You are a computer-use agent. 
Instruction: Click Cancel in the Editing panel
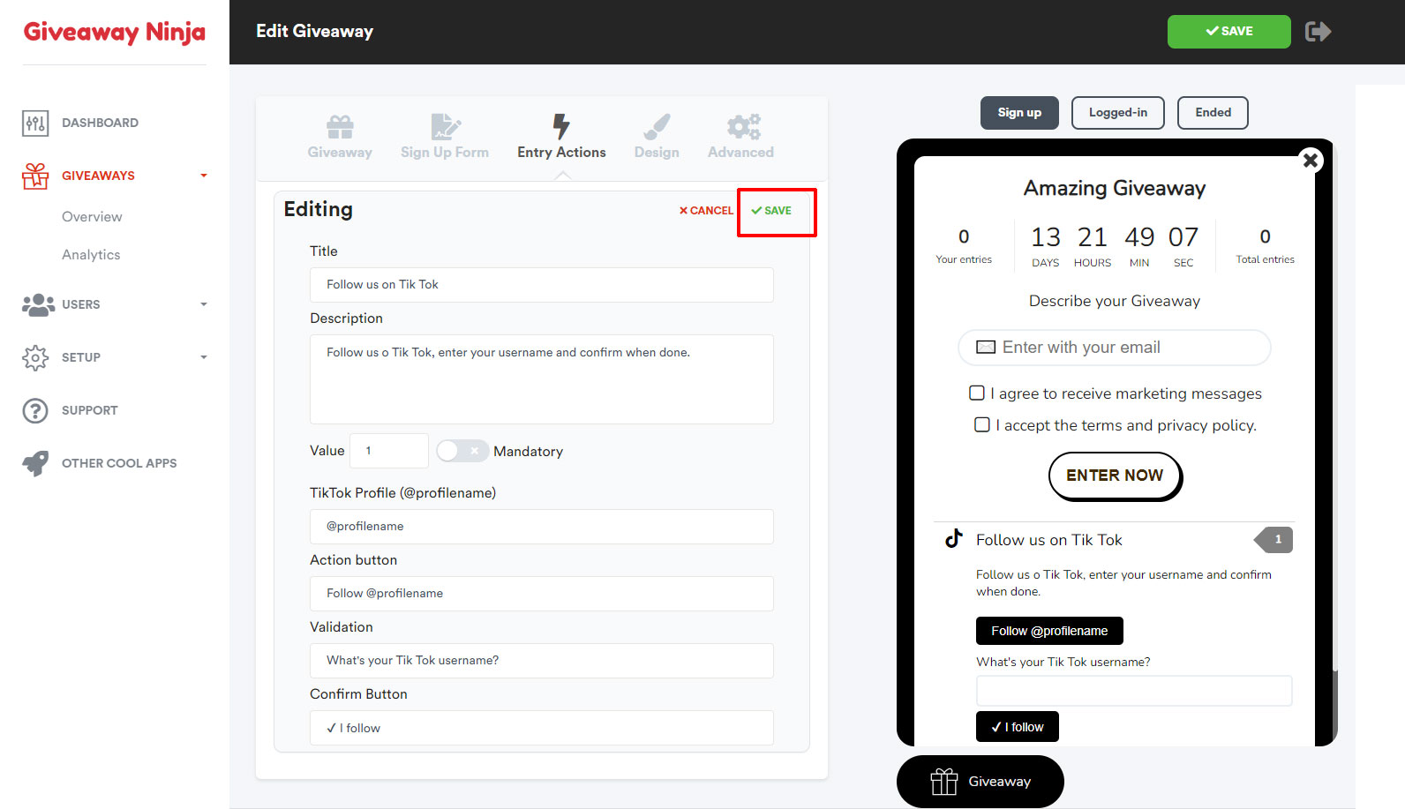tap(706, 211)
